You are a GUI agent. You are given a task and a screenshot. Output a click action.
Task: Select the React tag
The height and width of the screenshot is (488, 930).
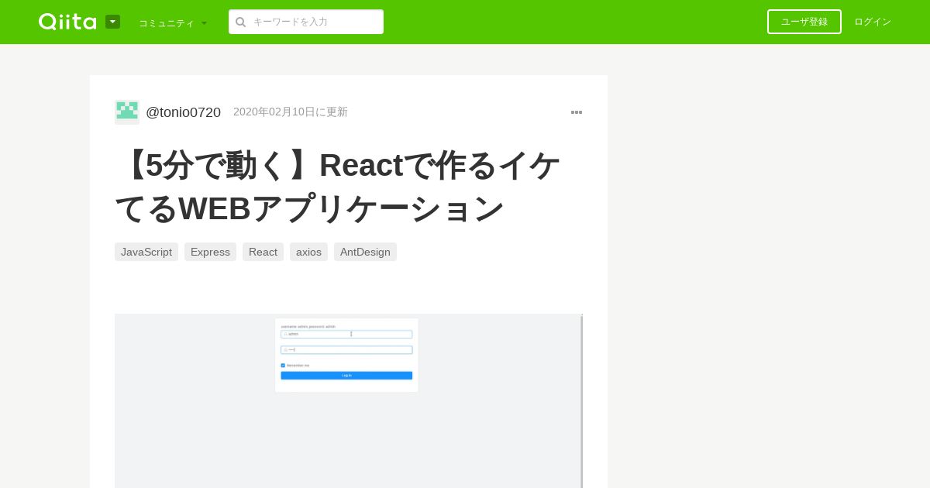pyautogui.click(x=263, y=252)
